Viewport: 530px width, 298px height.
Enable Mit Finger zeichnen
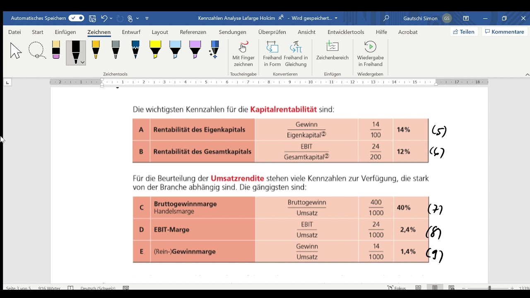[243, 54]
